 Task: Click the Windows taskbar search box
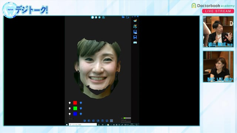tap(83, 125)
